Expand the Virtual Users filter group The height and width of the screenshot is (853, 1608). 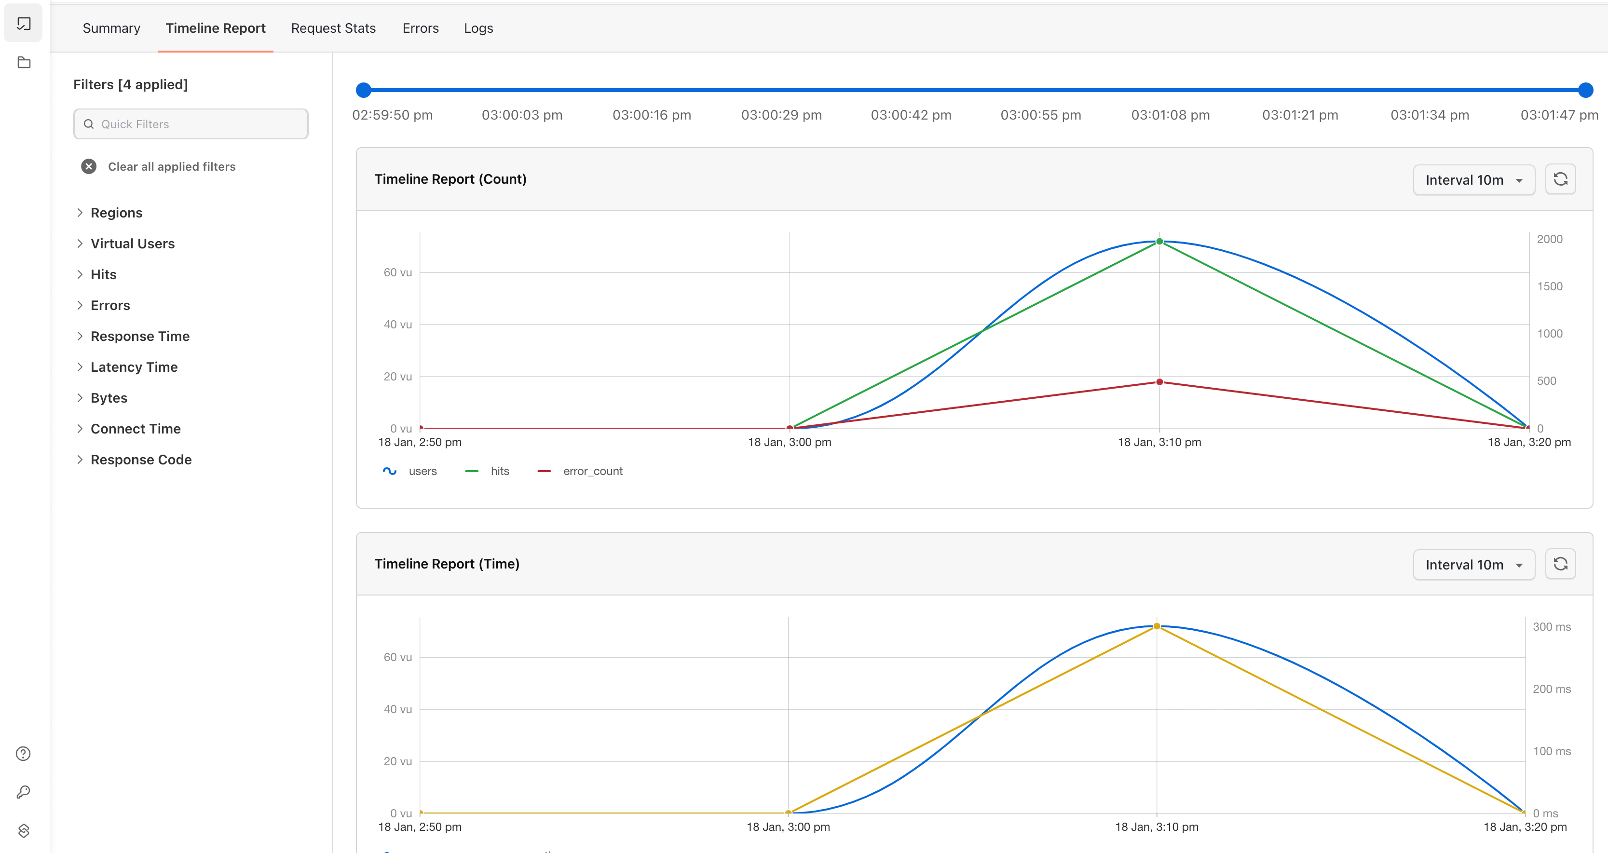point(132,244)
